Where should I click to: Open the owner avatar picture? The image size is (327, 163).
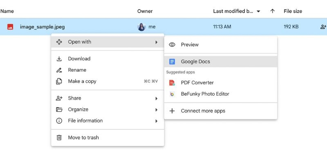[141, 27]
